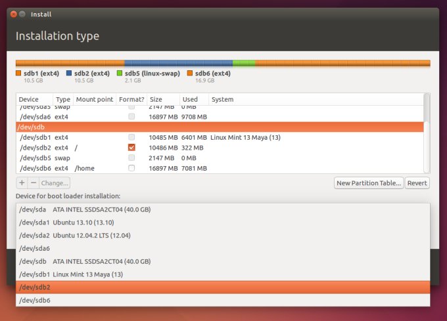
Task: Select the /dev/sdb5 swap partition row
Action: (220, 158)
